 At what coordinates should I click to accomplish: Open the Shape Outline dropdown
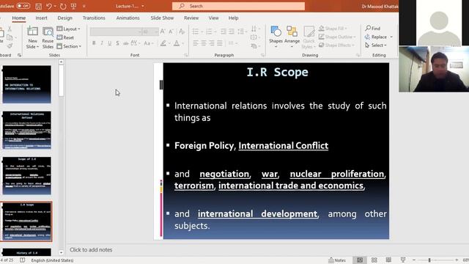pyautogui.click(x=337, y=37)
